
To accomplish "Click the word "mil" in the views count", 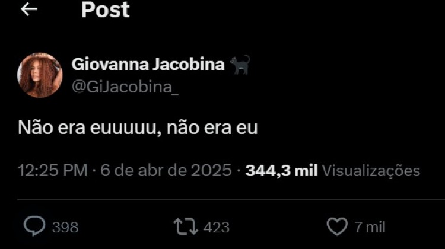I will [x=306, y=171].
